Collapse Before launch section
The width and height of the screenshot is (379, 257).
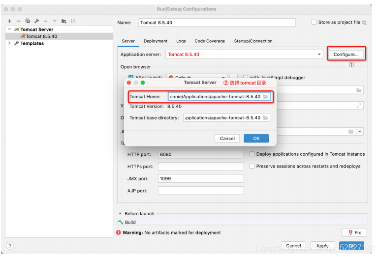pos(120,214)
